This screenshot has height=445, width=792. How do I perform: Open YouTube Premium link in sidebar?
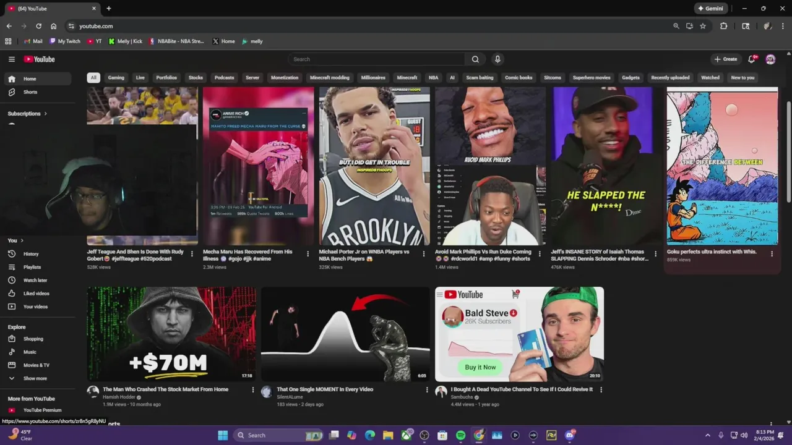coord(37,410)
